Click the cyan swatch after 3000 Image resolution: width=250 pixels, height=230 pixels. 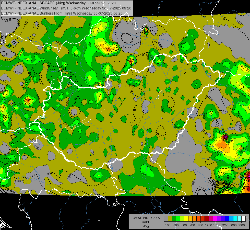(x=235, y=218)
